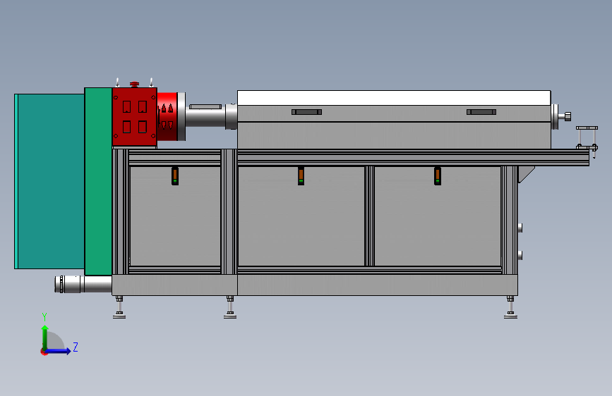Select the large teal motor housing
The width and height of the screenshot is (612, 396).
coord(49,181)
